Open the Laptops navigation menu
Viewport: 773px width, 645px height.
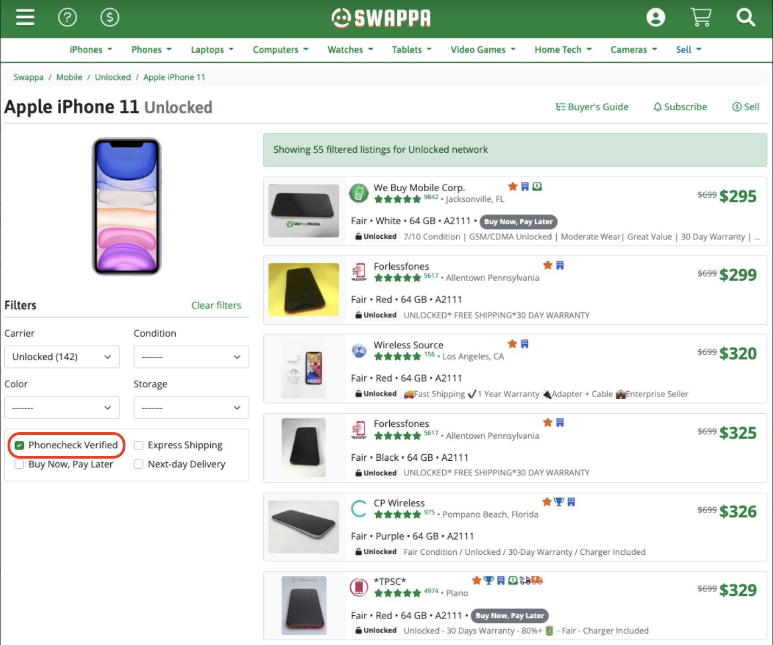tap(212, 50)
